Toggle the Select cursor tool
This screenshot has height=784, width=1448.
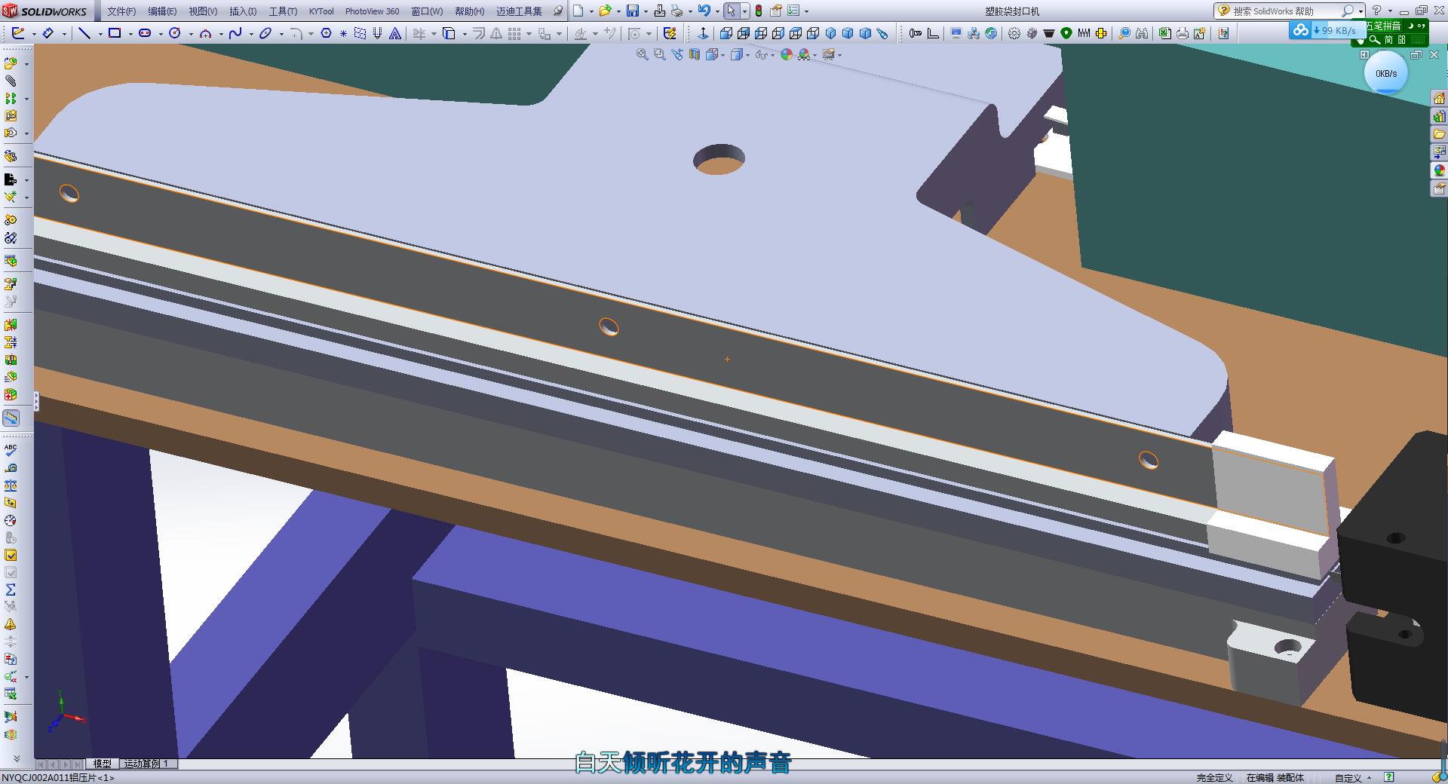coord(730,11)
